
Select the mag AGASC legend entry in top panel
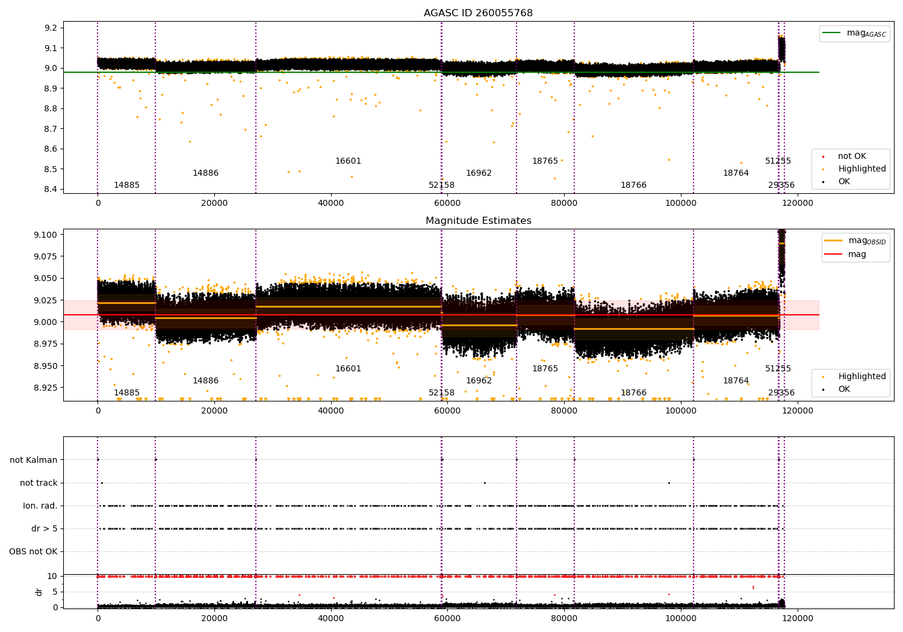click(x=854, y=33)
